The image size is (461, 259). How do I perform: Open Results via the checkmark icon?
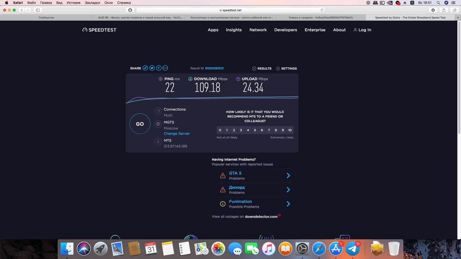pos(254,68)
